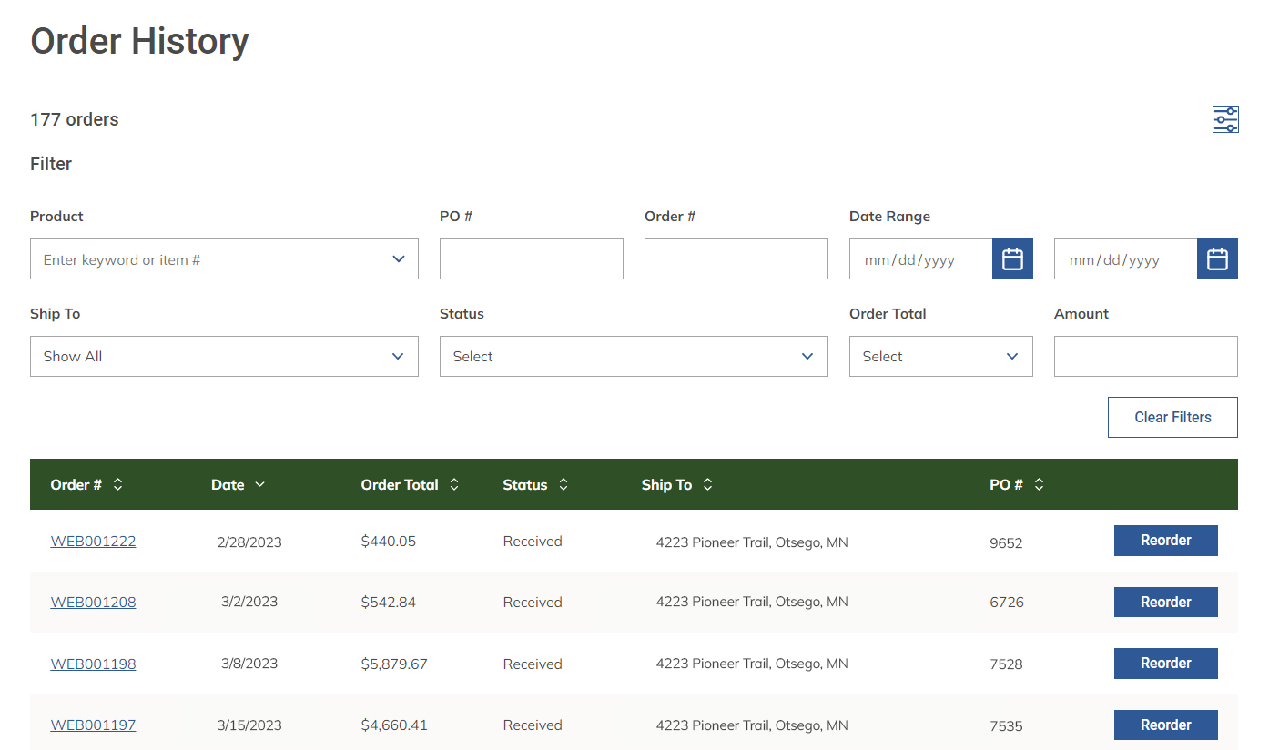Sort by Ship To column arrows
1279x750 pixels.
[x=707, y=485]
